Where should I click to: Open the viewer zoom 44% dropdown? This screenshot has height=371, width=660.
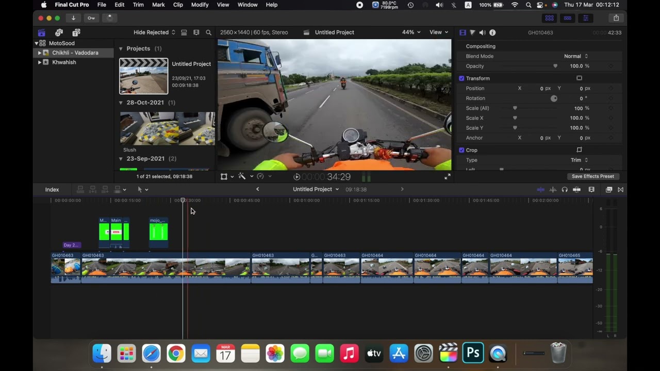[x=411, y=32]
